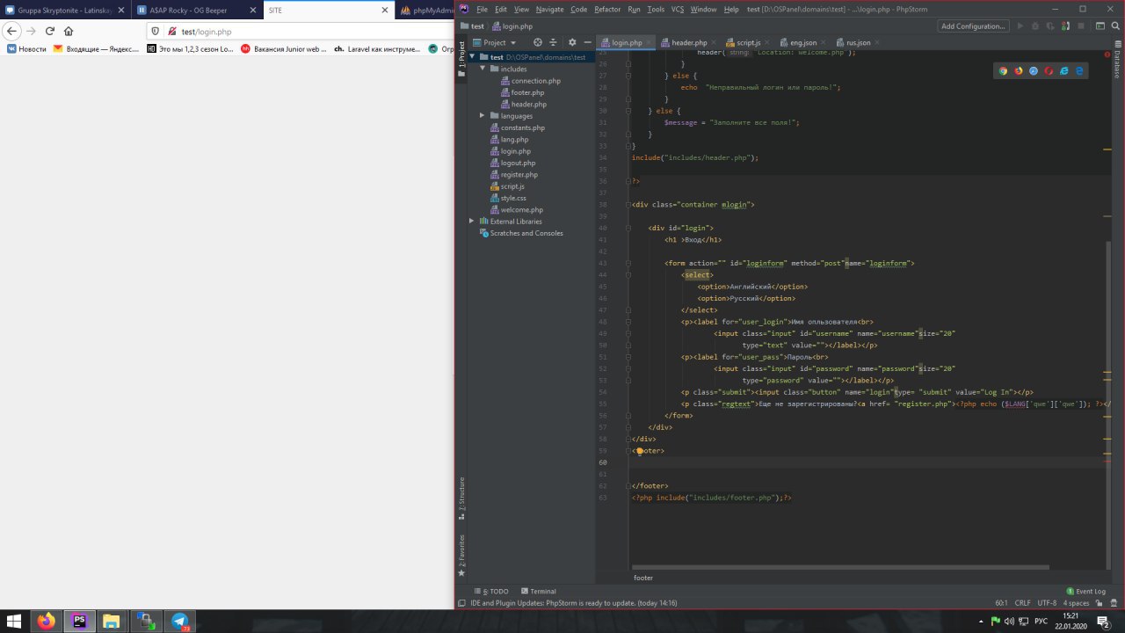This screenshot has width=1125, height=633.
Task: Expand the languages folder in project tree
Action: tap(483, 116)
